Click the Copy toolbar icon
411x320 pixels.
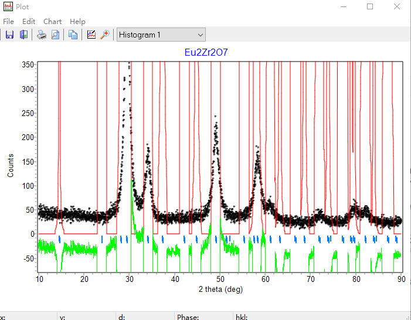[73, 35]
